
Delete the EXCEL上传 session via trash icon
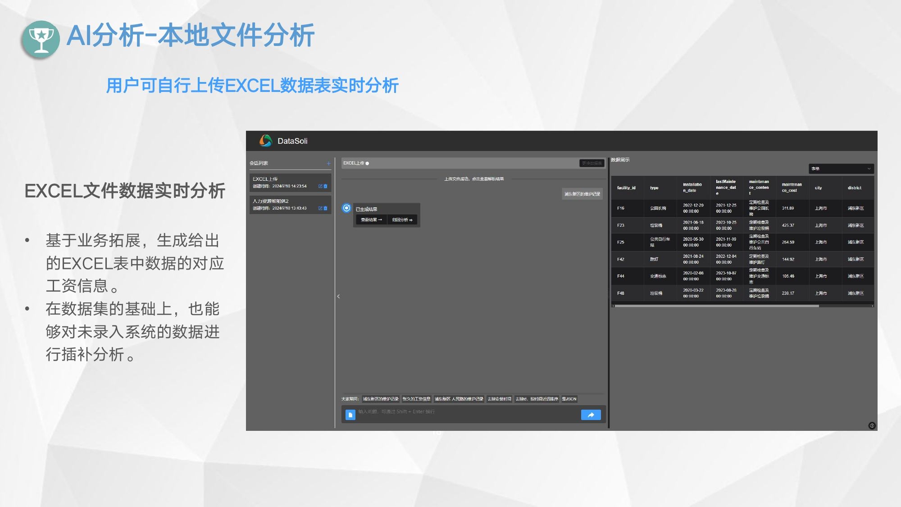click(x=326, y=186)
